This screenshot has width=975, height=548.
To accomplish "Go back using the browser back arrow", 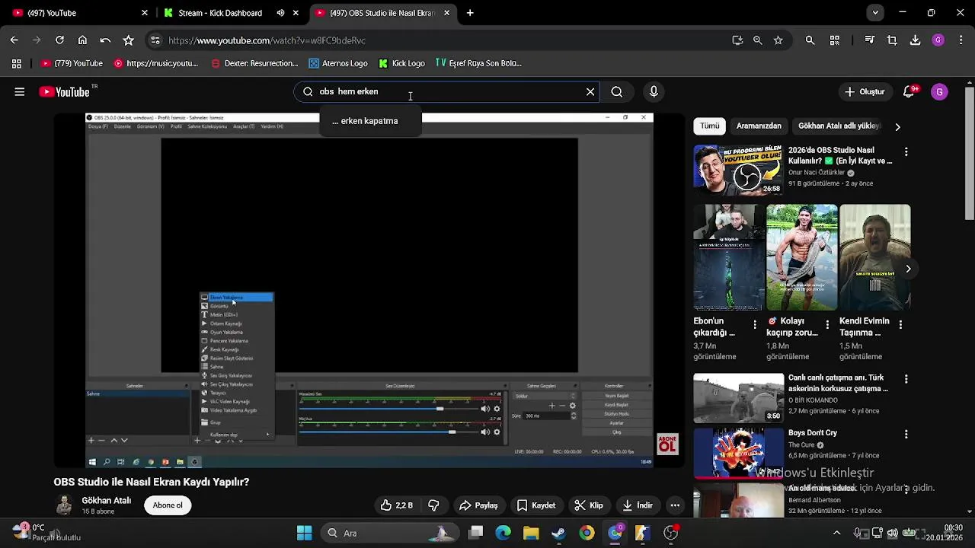I will (x=14, y=40).
